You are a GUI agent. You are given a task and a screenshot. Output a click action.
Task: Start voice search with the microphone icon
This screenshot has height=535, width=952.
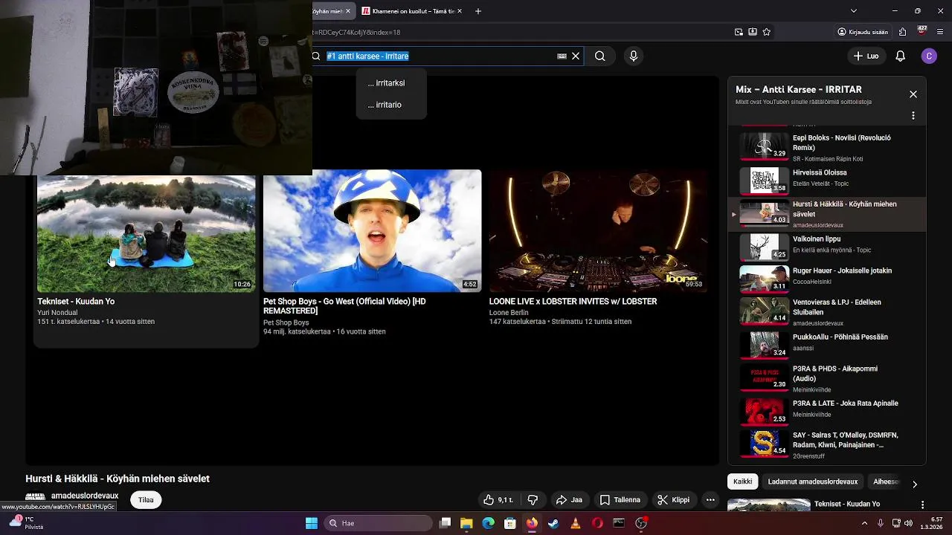[633, 56]
